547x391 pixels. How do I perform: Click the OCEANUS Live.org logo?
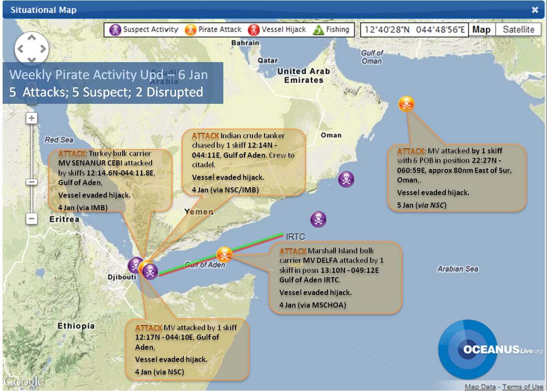(x=491, y=350)
